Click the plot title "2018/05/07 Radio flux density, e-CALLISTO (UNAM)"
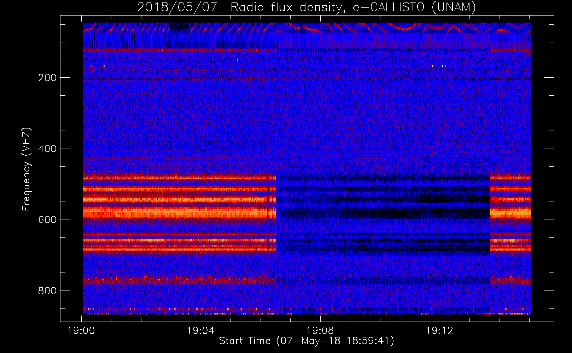This screenshot has width=572, height=353. tap(307, 7)
